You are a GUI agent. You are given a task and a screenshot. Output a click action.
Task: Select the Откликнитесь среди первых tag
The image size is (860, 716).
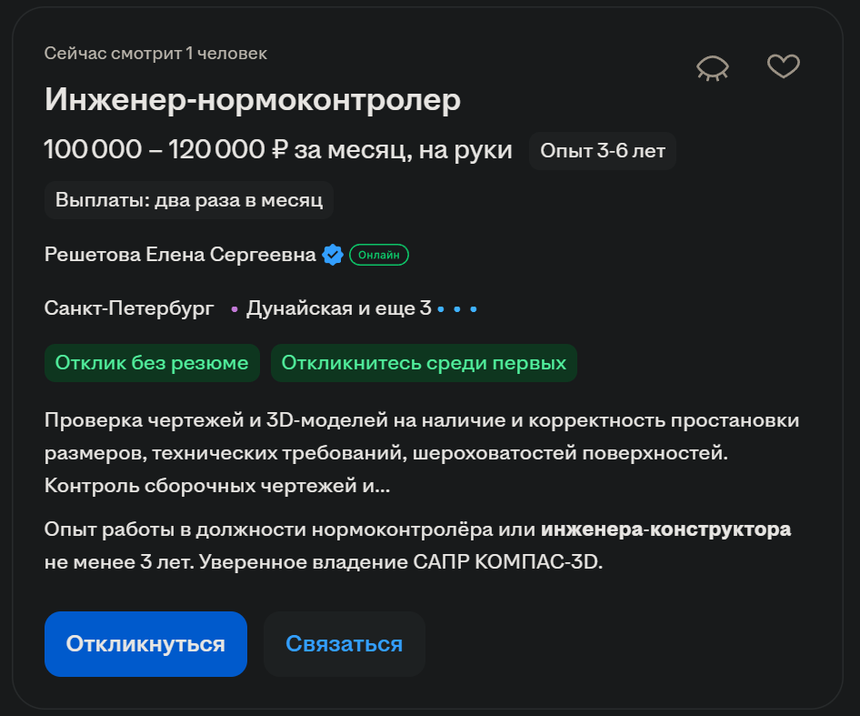pos(424,363)
